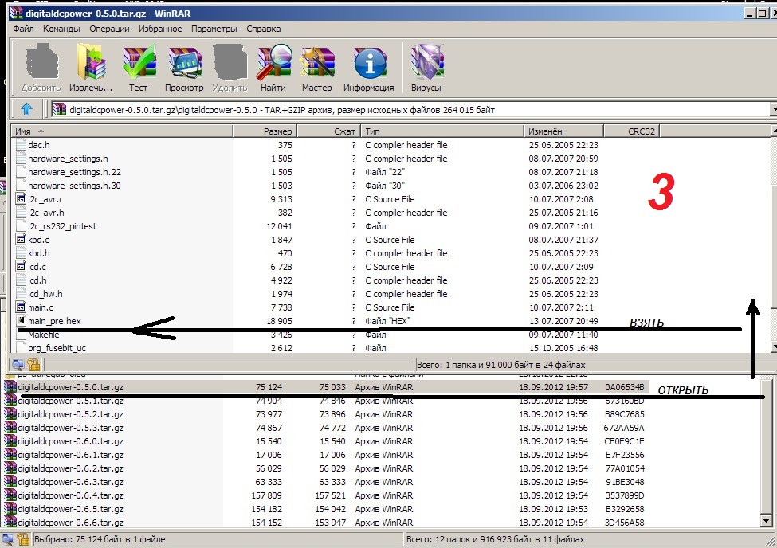The height and width of the screenshot is (548, 777).
Task: Click the WinRAR title bar icon
Action: [x=17, y=13]
